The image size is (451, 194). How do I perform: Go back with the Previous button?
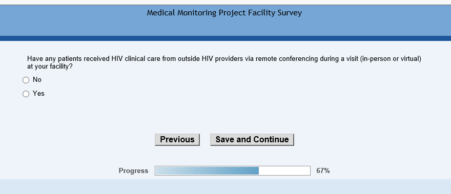point(177,140)
